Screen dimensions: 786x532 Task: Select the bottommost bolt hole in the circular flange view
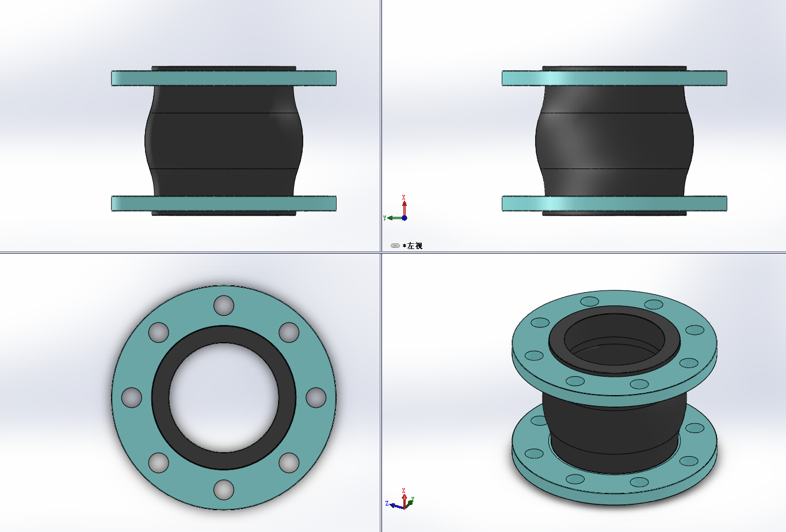(x=224, y=489)
